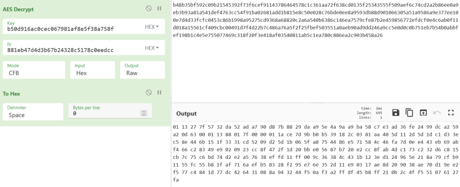Replace input with output
This screenshot has height=187, width=460.
(423, 112)
